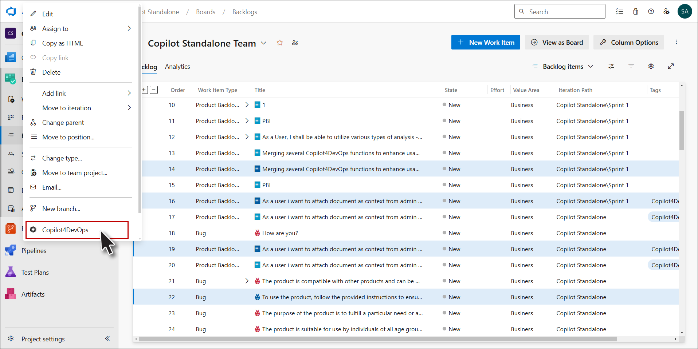The height and width of the screenshot is (349, 698).
Task: Click the Artifacts package icon
Action: (11, 294)
